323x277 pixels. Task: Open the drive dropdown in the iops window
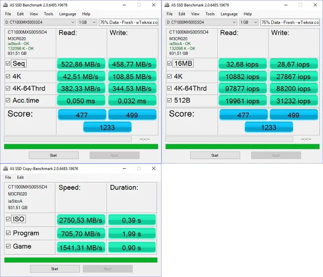(201, 22)
